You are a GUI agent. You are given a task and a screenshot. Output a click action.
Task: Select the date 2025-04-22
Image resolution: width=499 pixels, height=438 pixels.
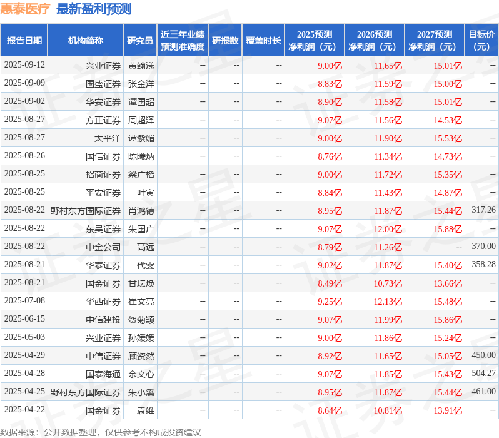point(24,410)
